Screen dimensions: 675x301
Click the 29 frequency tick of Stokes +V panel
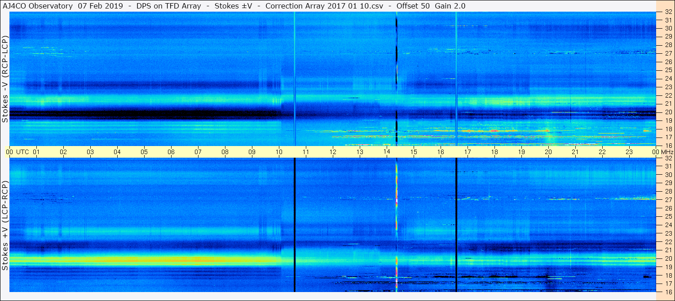coord(668,183)
